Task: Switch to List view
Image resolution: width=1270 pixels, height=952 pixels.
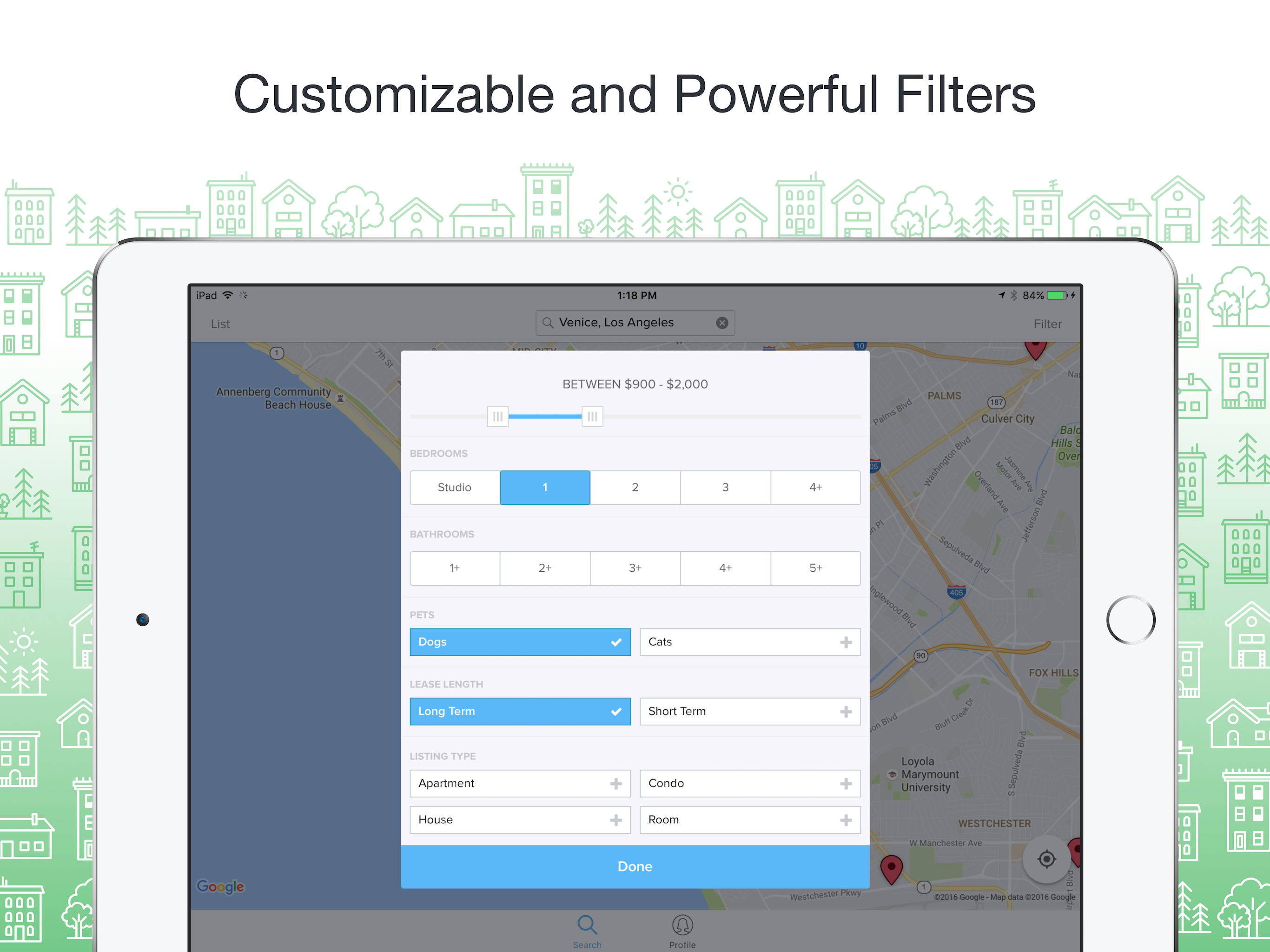Action: point(220,324)
